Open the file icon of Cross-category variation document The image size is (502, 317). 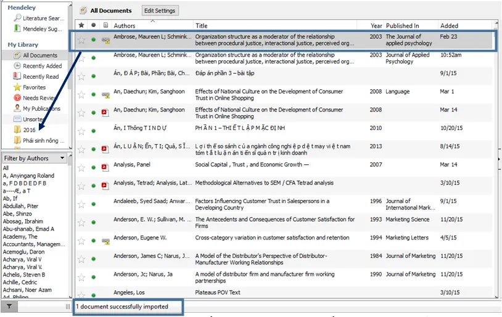click(x=105, y=241)
